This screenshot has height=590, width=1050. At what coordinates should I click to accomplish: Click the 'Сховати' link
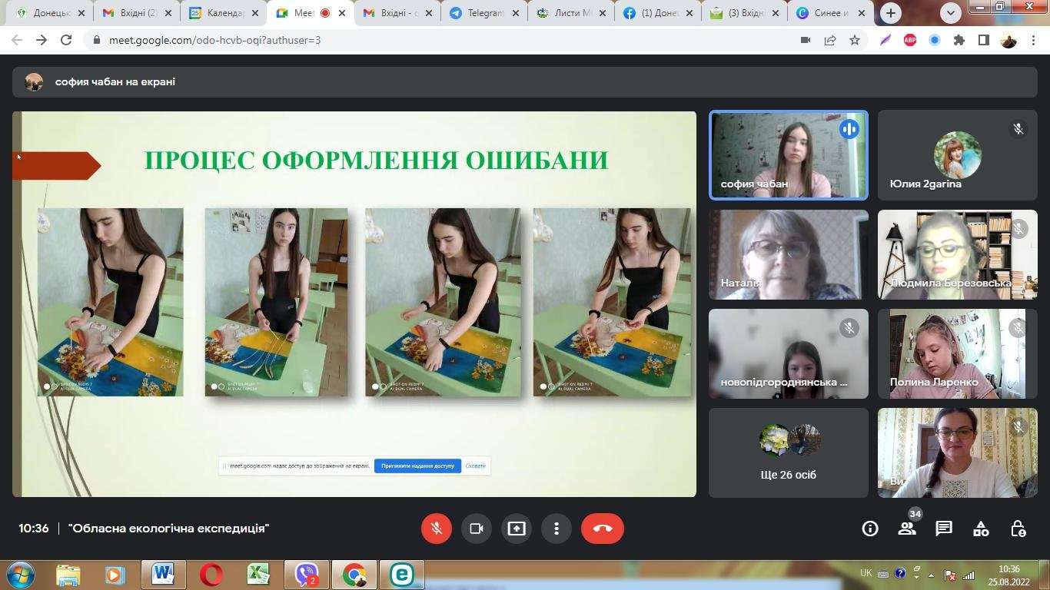click(476, 466)
